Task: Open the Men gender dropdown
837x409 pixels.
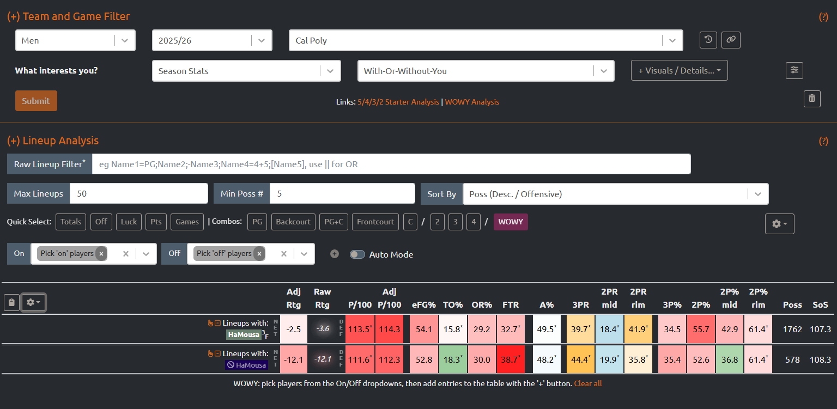Action: pyautogui.click(x=75, y=40)
